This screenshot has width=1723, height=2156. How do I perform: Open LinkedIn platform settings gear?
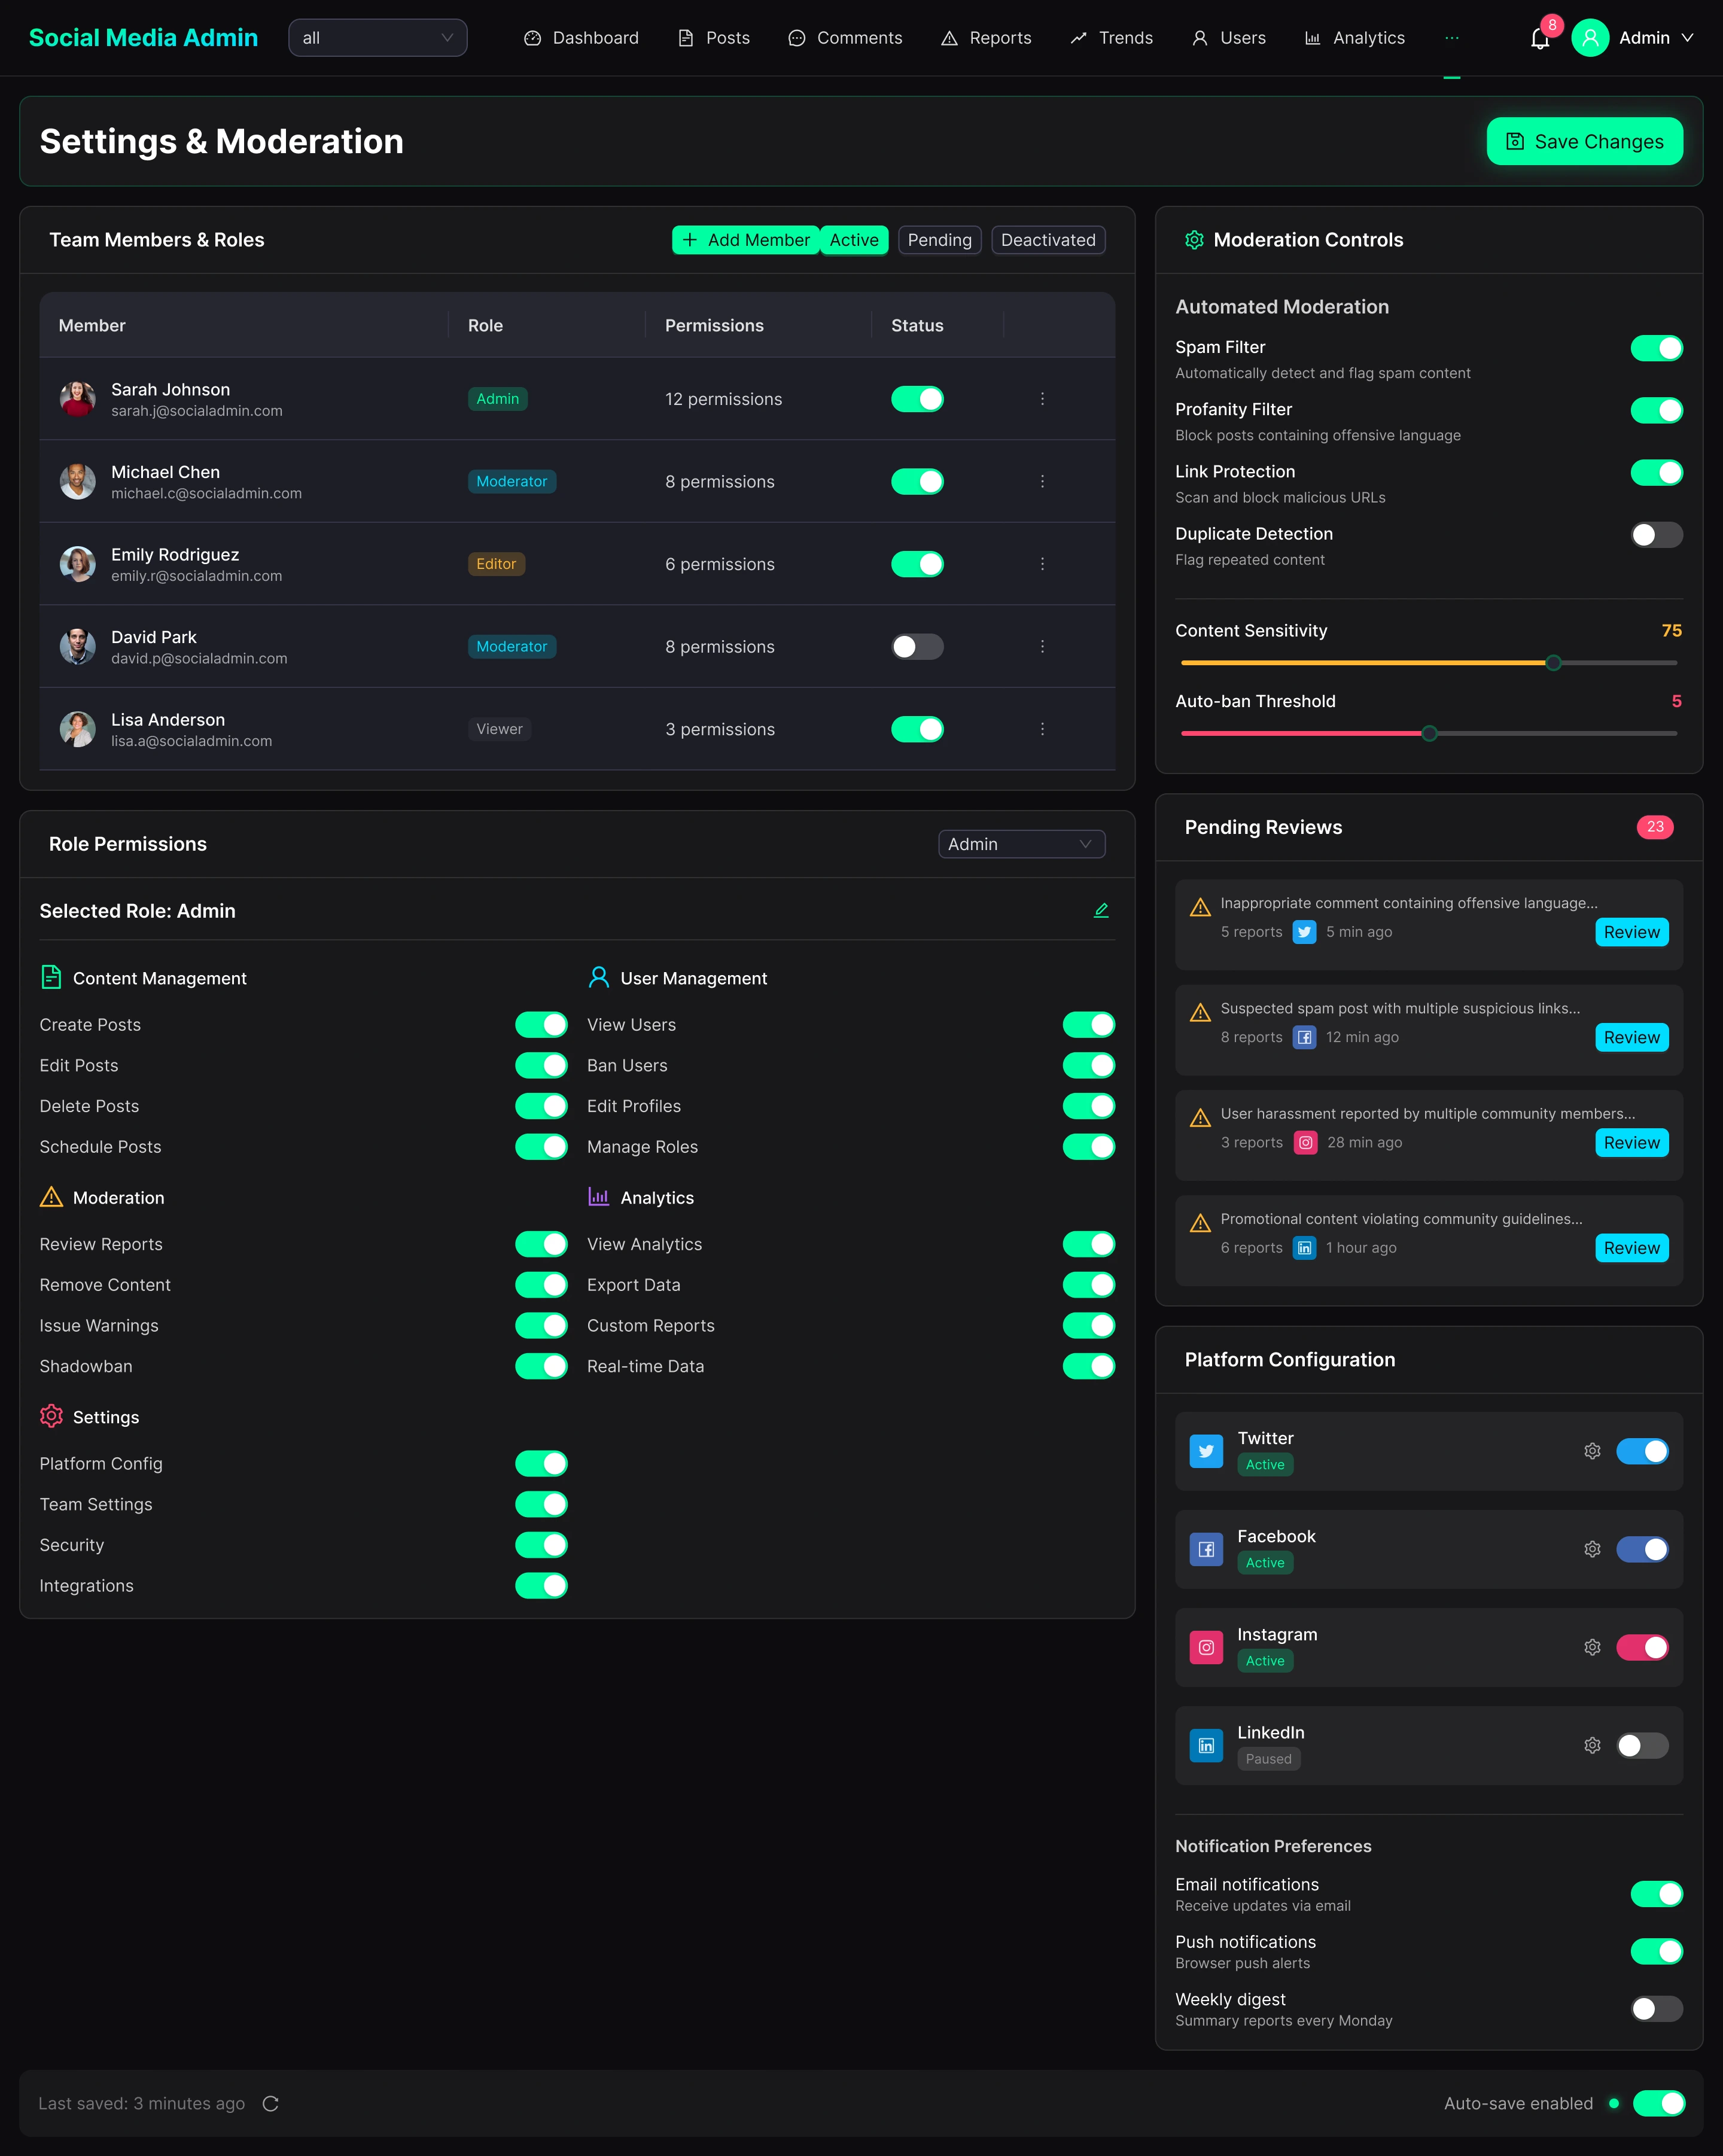[1592, 1745]
